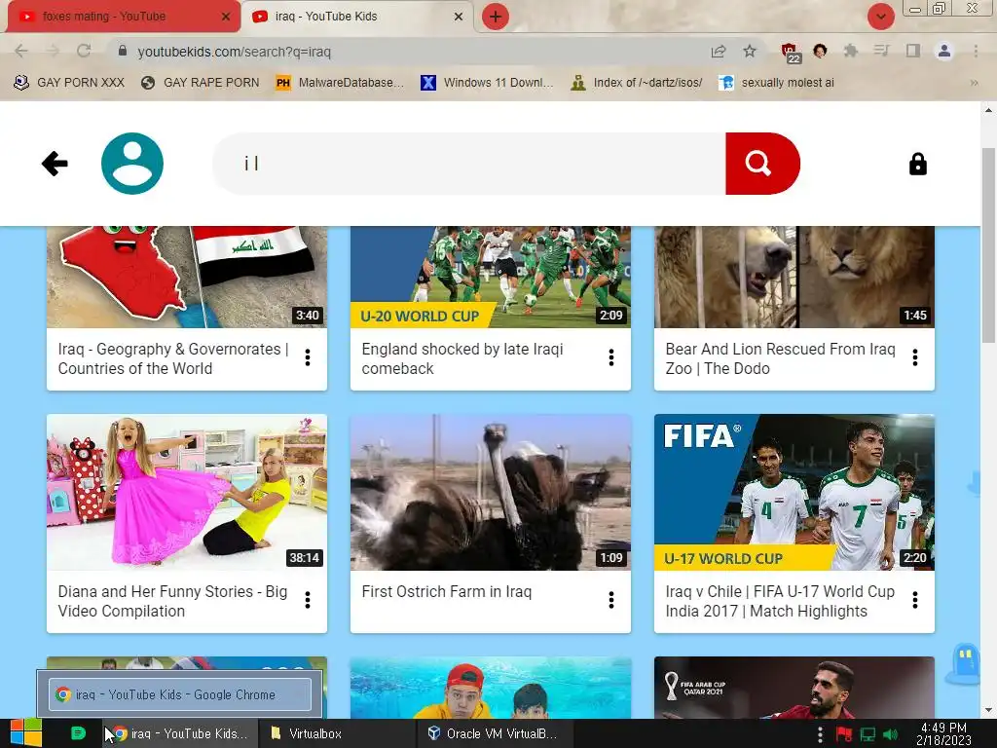997x748 pixels.
Task: Open options for Iraq Geography & Governorates video
Action: coord(308,357)
